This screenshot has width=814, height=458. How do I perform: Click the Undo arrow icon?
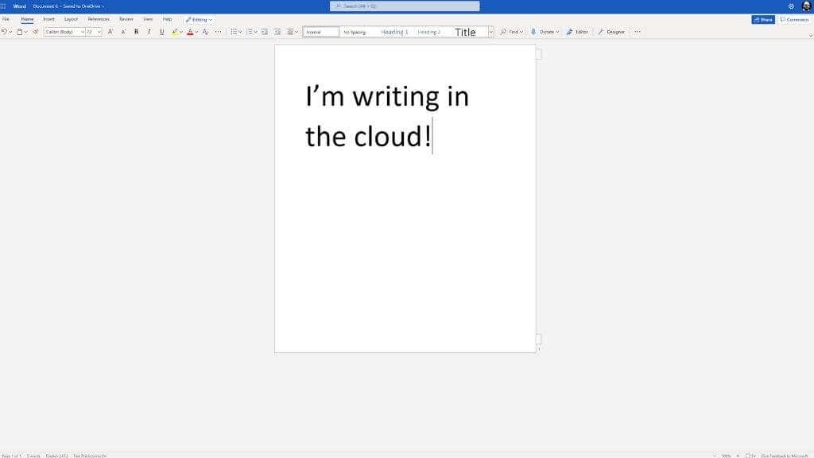[4, 32]
